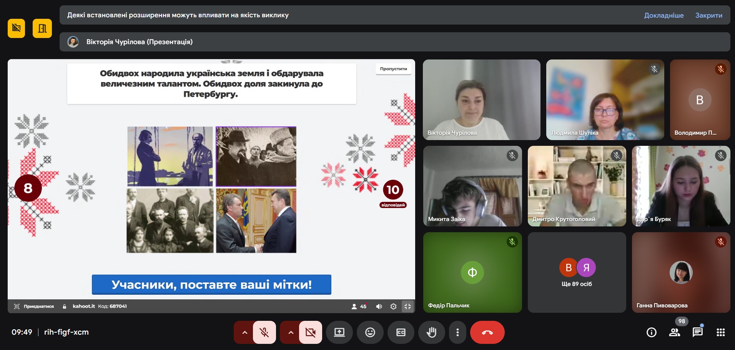Image resolution: width=735 pixels, height=350 pixels.
Task: Click meeting code rih-figf-xcm
Action: [67, 332]
